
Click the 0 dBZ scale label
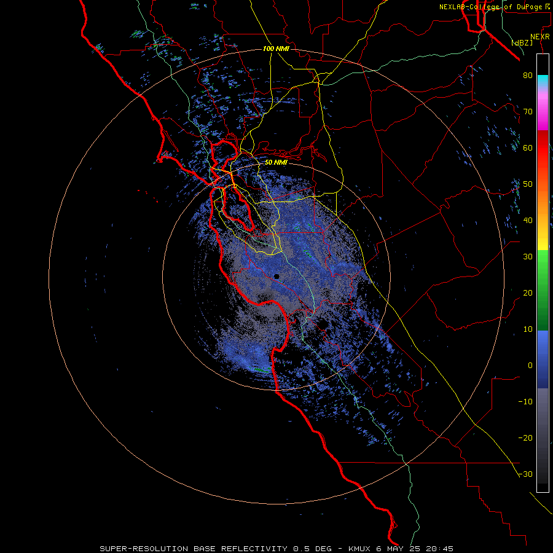(530, 366)
